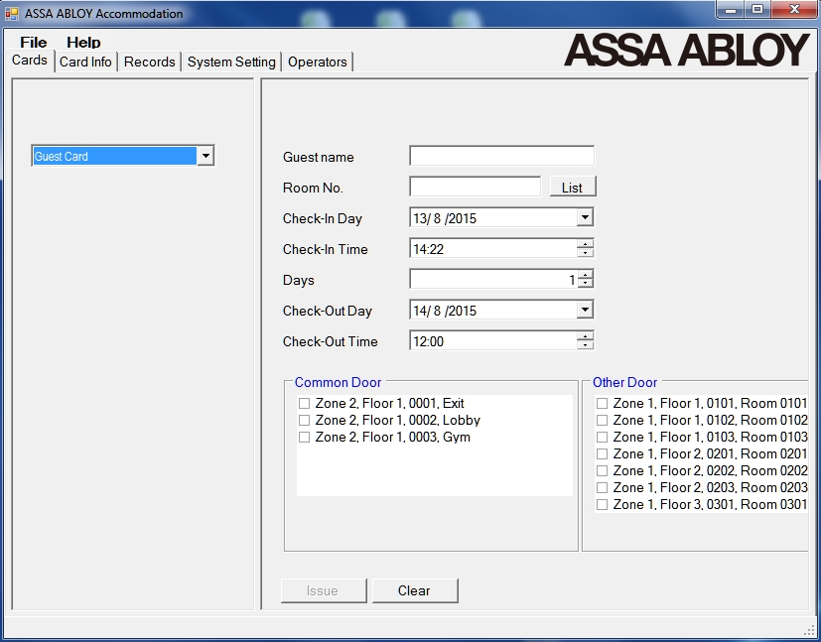Open the System Setting tab
The height and width of the screenshot is (642, 821).
point(231,61)
